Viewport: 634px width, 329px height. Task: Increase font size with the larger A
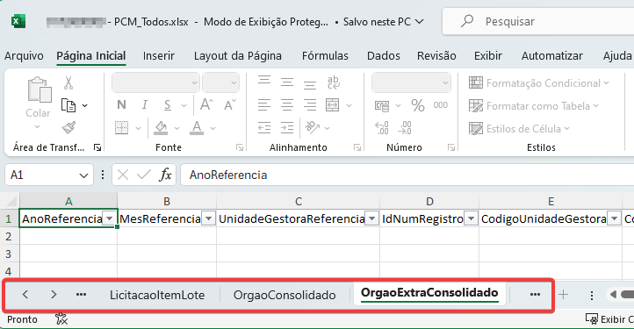[x=206, y=104]
